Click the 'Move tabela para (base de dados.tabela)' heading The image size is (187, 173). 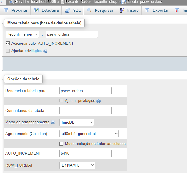[44, 23]
